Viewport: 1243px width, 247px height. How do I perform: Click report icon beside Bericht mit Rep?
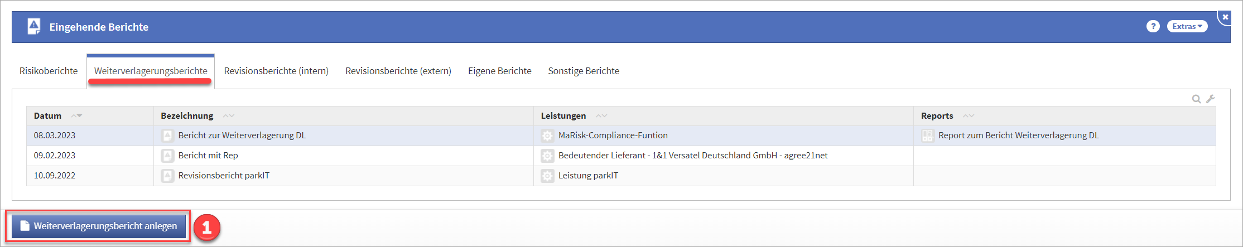pyautogui.click(x=167, y=156)
